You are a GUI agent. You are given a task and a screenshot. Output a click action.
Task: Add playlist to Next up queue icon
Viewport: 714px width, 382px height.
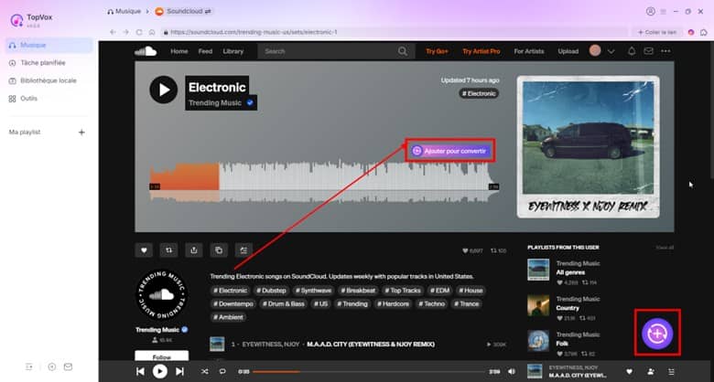coord(243,250)
